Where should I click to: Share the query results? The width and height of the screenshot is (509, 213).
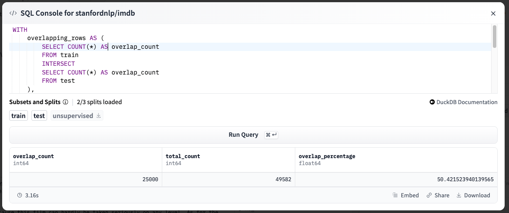(438, 196)
